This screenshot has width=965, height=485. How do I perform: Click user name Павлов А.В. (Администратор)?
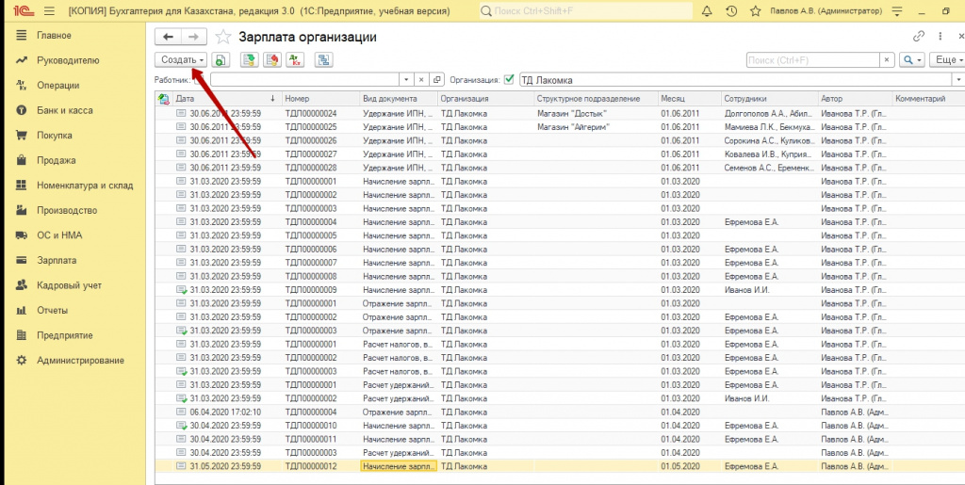(x=826, y=11)
